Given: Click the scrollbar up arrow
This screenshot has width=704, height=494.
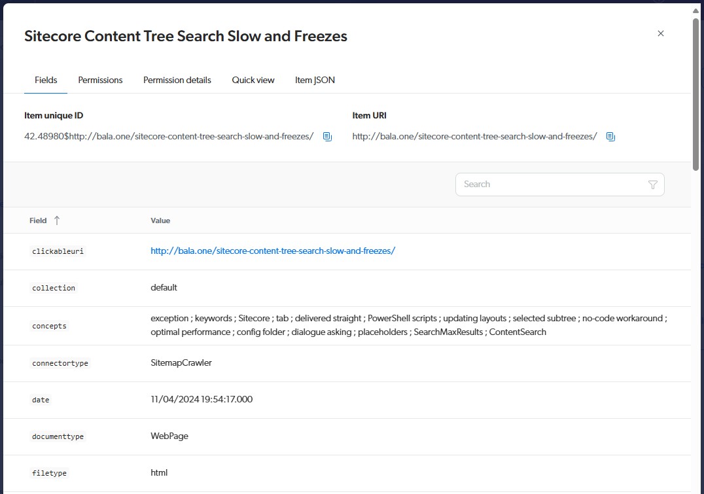Looking at the screenshot, I should click(695, 10).
